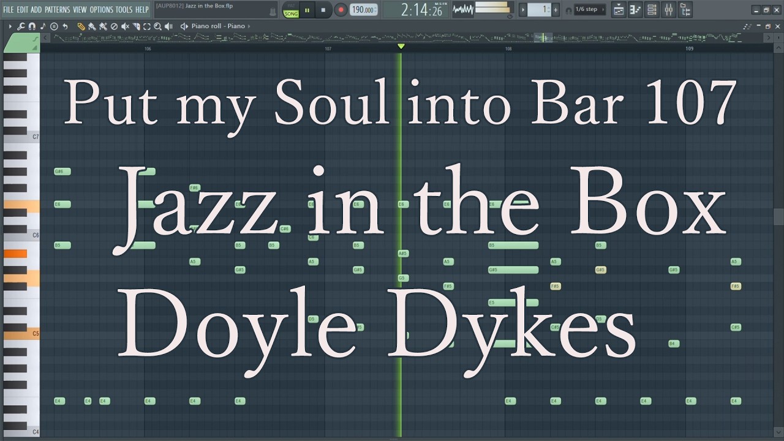
Task: Click the oscilloscope waveform display
Action: click(x=462, y=10)
